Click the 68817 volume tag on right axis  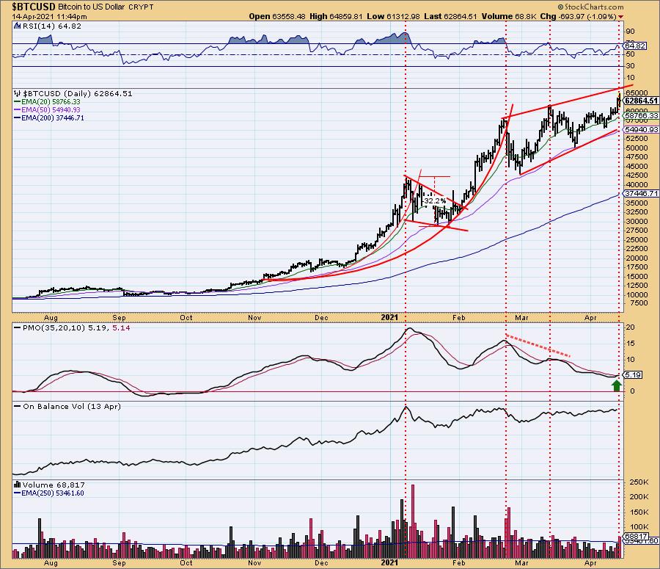tap(635, 536)
